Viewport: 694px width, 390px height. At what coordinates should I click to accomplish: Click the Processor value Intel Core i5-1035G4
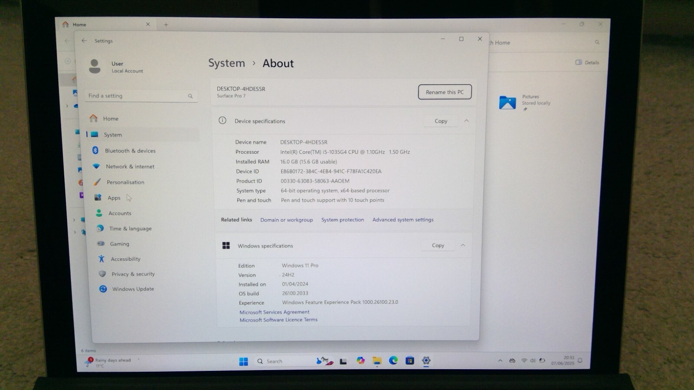click(x=345, y=152)
